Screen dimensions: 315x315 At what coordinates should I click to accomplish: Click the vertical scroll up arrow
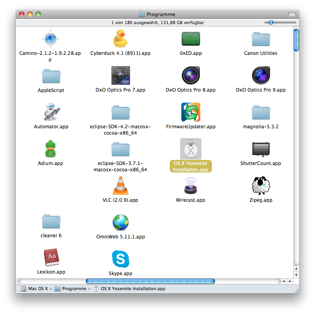point(296,268)
